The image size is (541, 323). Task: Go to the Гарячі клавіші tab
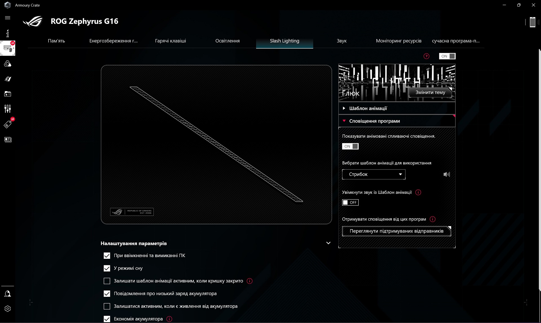(170, 41)
